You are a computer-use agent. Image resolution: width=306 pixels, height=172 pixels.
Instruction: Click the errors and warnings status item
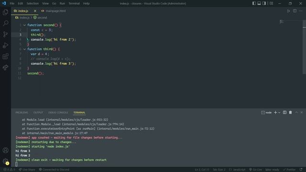(x=9, y=170)
